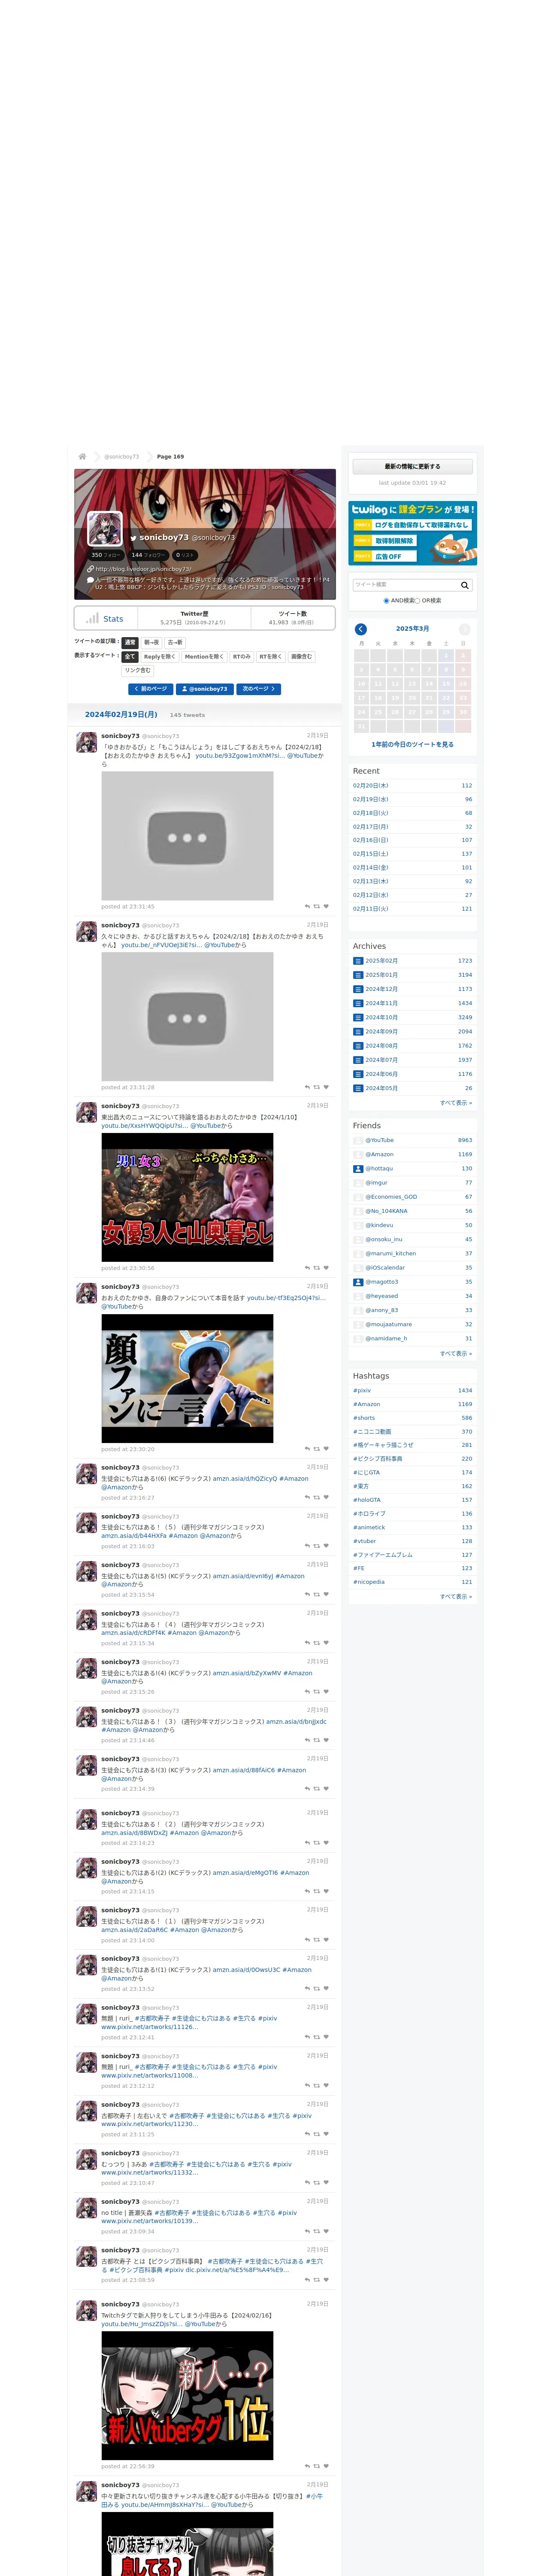Click the blue @sonicboy73 button
This screenshot has height=2576, width=551.
(205, 689)
